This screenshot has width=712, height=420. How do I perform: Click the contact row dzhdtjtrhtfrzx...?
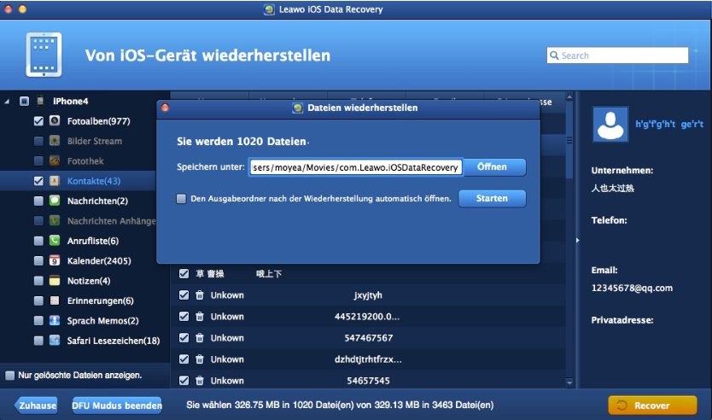pyautogui.click(x=368, y=359)
